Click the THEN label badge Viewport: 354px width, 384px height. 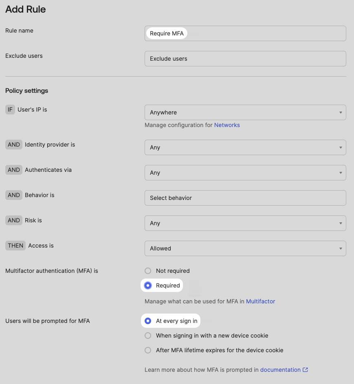tap(15, 246)
